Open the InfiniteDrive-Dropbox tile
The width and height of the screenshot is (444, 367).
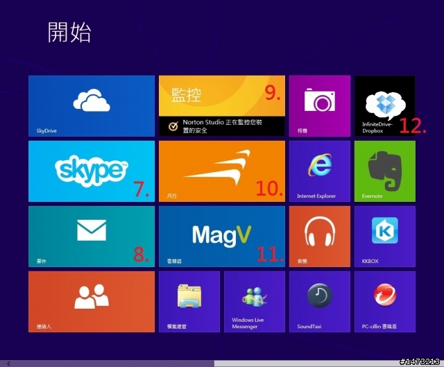[x=385, y=106]
